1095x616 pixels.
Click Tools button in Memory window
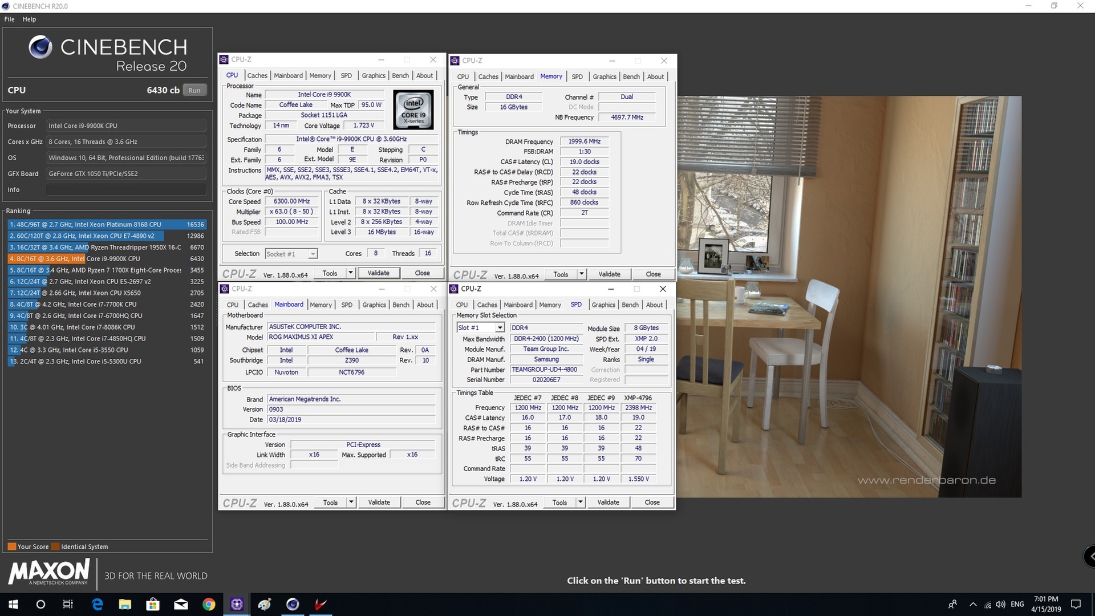coord(561,274)
